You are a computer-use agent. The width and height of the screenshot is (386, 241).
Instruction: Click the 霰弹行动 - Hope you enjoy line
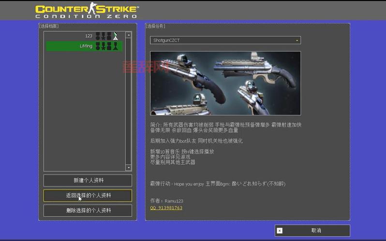(x=218, y=184)
